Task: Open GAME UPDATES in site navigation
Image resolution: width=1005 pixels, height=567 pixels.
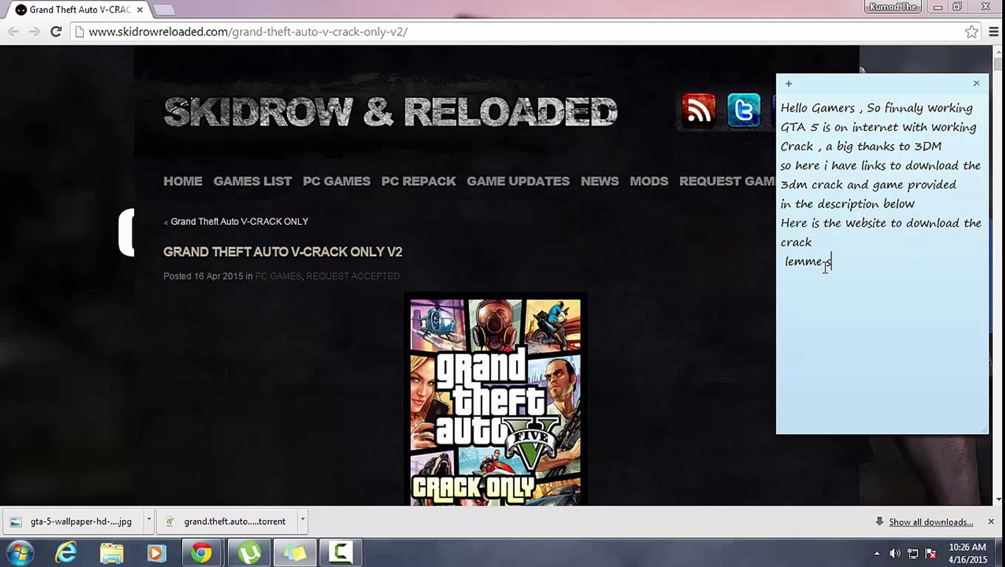Action: coord(518,181)
